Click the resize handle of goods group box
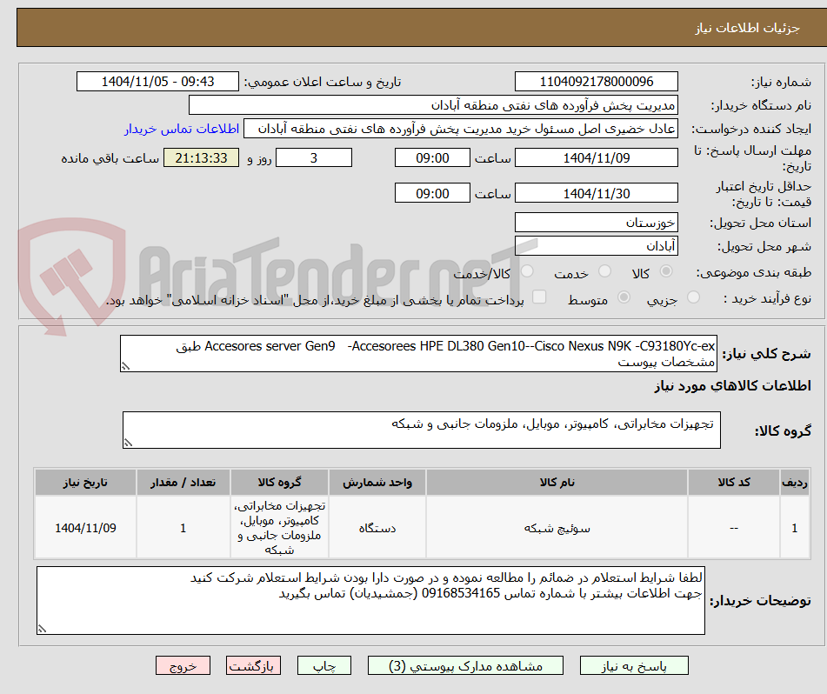 pyautogui.click(x=128, y=443)
